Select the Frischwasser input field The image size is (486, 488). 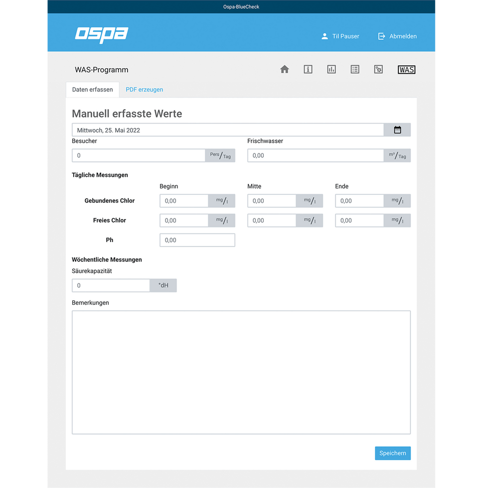315,155
